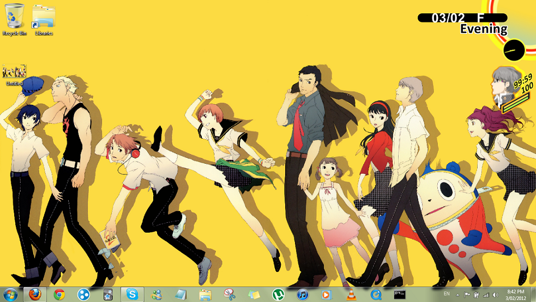This screenshot has width=536, height=302.
Task: Launch uTorrent from the taskbar
Action: click(278, 294)
